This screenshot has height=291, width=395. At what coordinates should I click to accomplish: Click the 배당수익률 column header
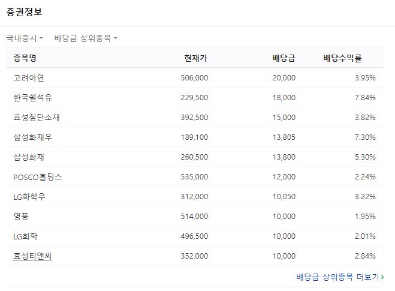point(343,58)
